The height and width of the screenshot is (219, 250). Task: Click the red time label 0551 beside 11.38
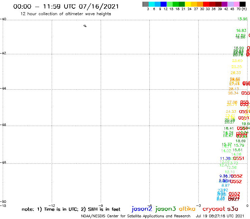pos(239,158)
